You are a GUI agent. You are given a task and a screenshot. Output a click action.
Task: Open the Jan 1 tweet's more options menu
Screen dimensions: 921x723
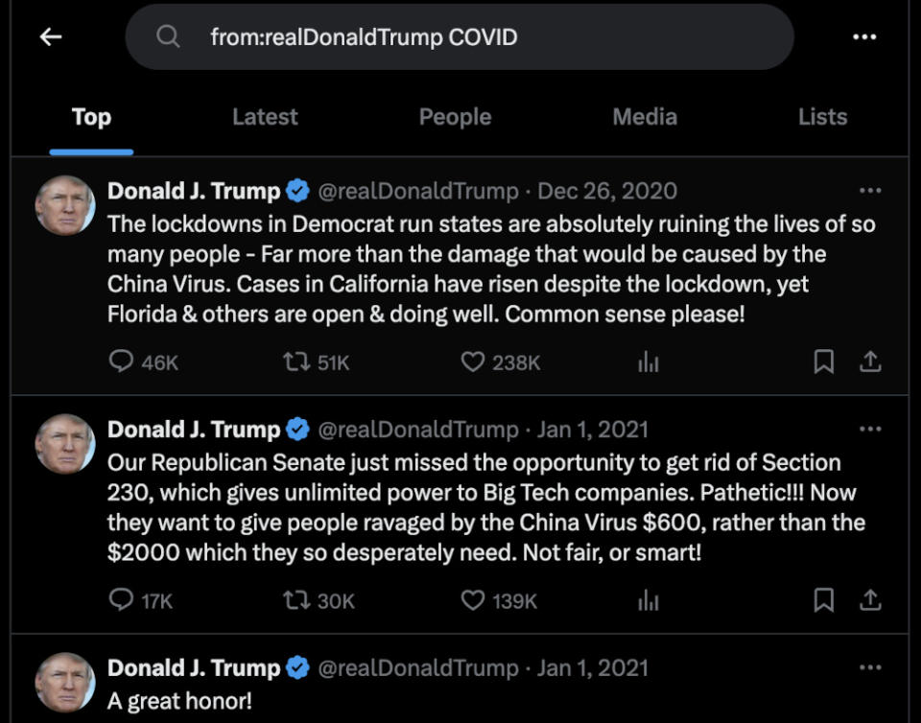(871, 427)
